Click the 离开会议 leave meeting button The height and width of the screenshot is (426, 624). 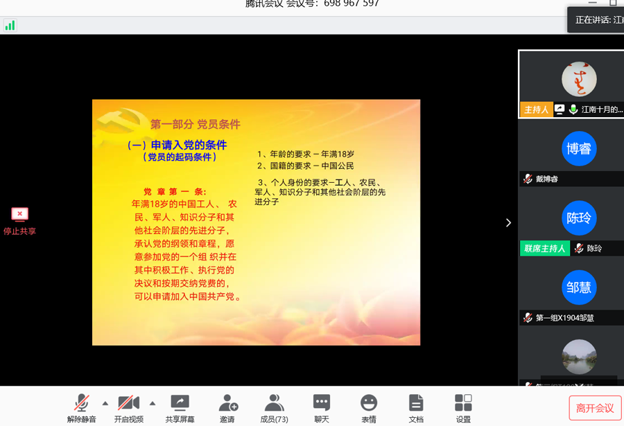(595, 408)
